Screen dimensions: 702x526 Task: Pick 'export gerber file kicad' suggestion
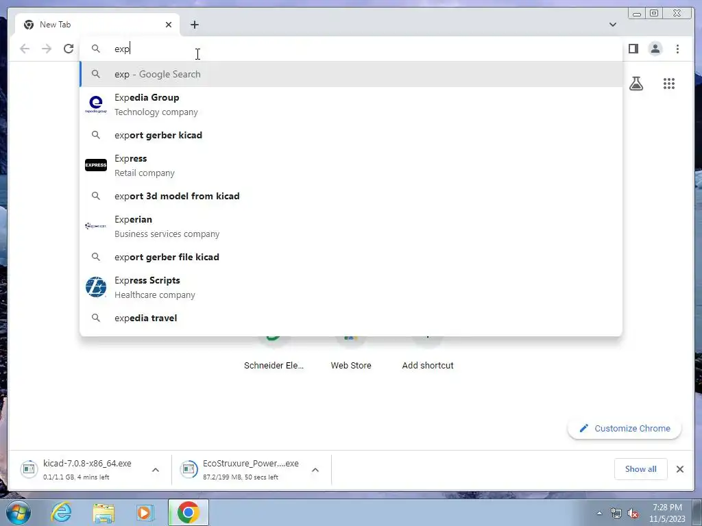(351, 257)
